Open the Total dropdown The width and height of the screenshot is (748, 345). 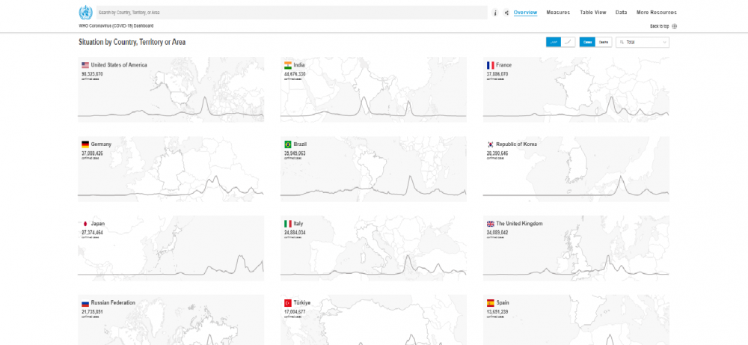[642, 43]
